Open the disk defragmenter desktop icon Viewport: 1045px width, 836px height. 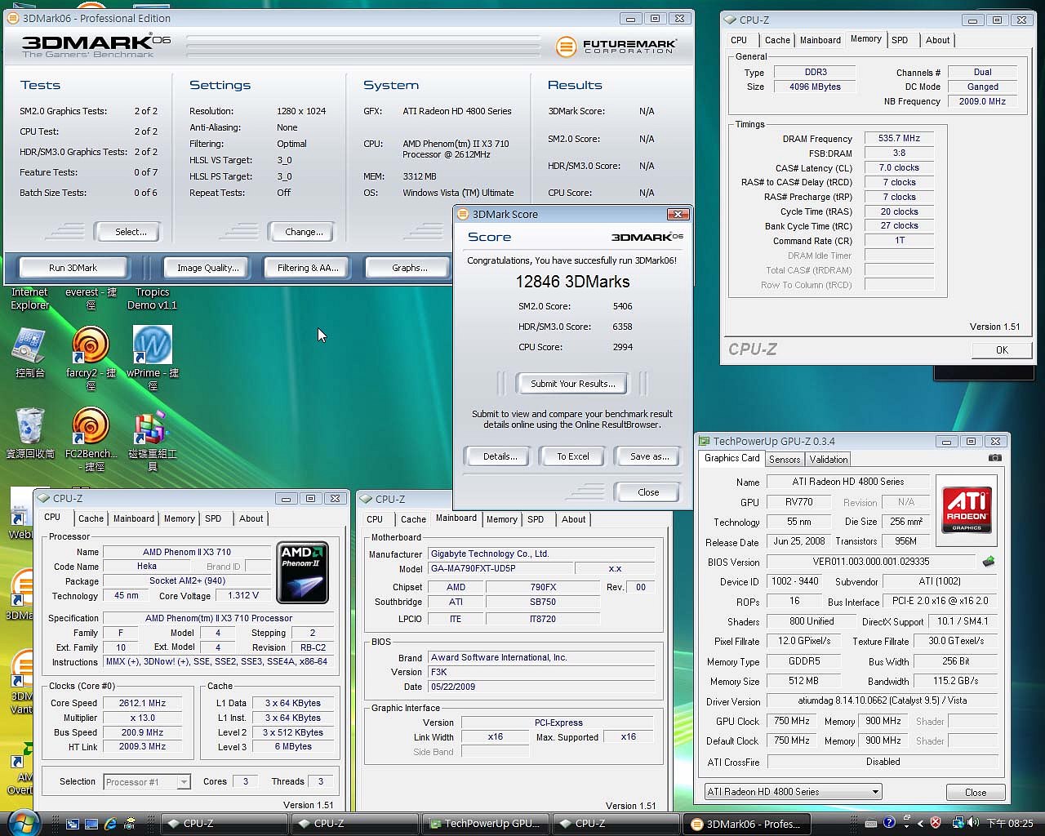coord(152,439)
